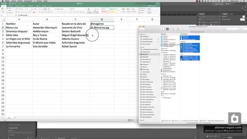The width and height of the screenshot is (247, 139).
Task: Select row header 7
Action: (x=3, y=46)
